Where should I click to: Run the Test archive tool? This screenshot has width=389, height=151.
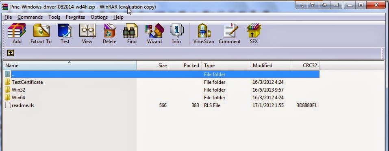pyautogui.click(x=65, y=33)
